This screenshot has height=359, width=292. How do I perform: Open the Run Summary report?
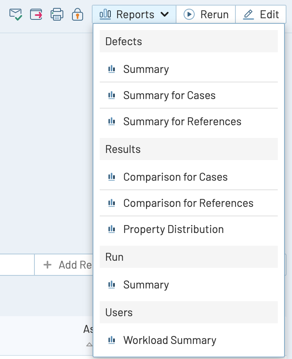pyautogui.click(x=146, y=285)
